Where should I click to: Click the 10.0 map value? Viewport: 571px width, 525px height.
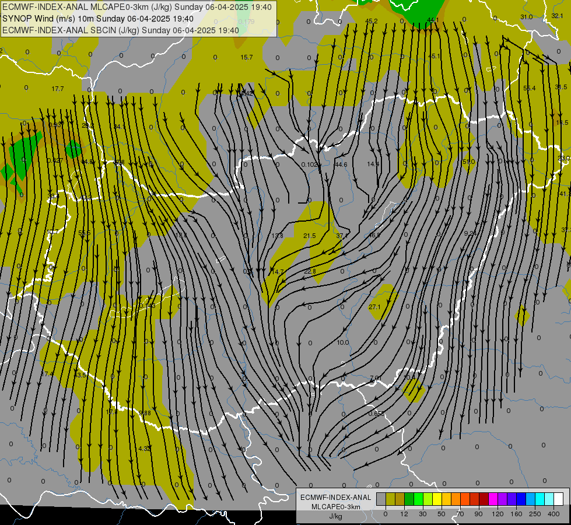[x=343, y=342]
